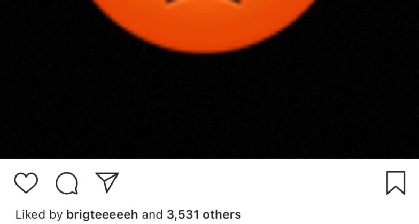View the 3,531 others who liked

pos(204,214)
